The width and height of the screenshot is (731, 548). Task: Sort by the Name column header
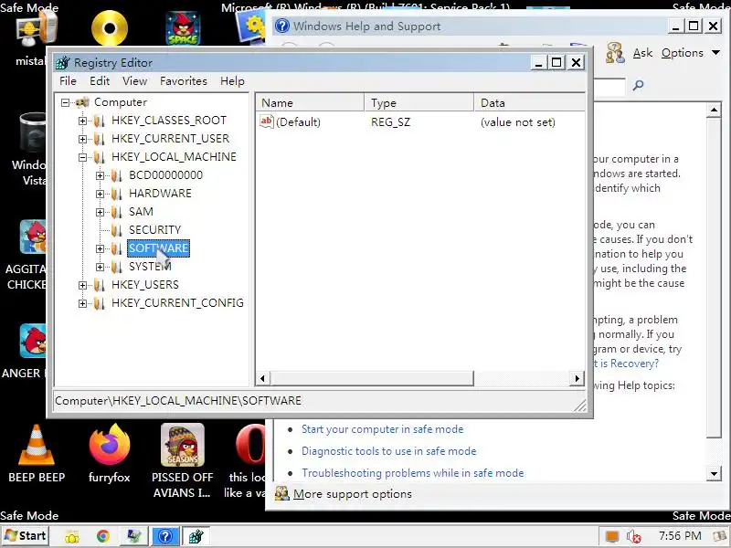point(310,103)
